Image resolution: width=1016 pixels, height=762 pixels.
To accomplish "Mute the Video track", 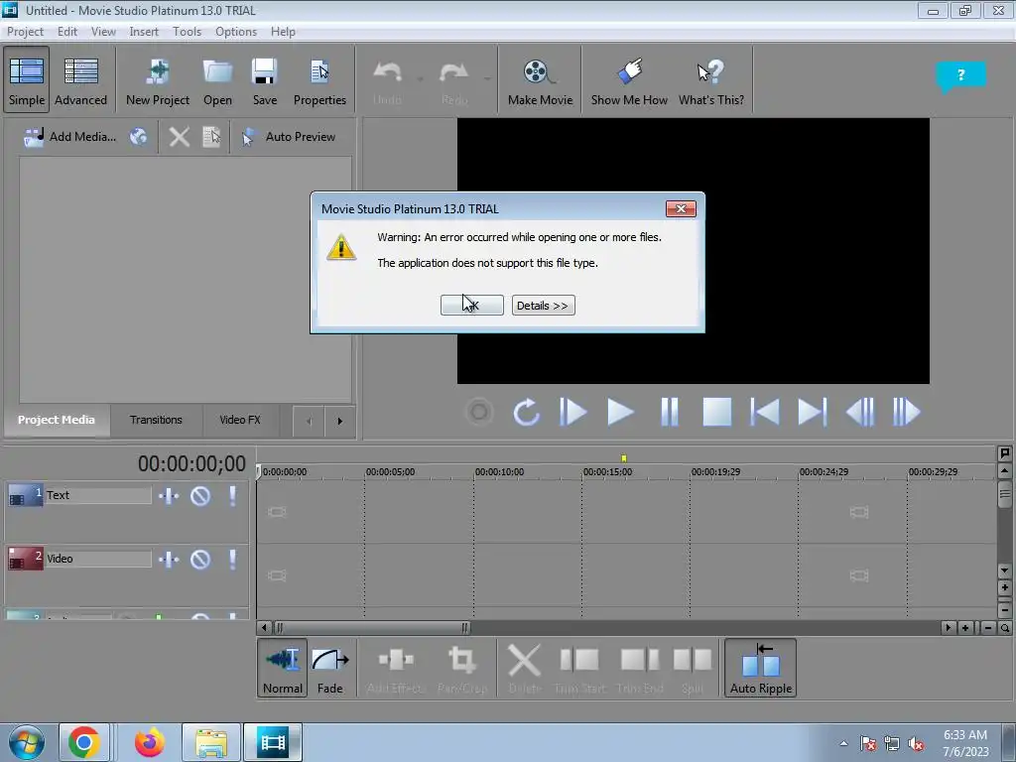I will [200, 560].
